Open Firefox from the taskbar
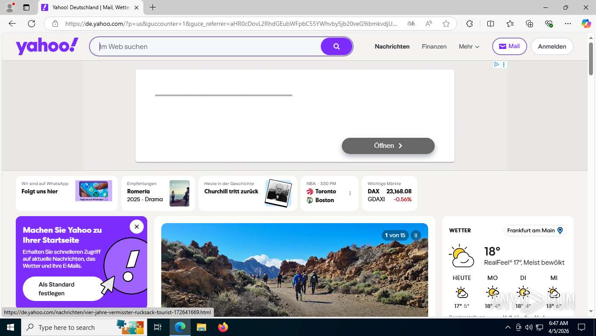Image resolution: width=596 pixels, height=336 pixels. pyautogui.click(x=223, y=327)
